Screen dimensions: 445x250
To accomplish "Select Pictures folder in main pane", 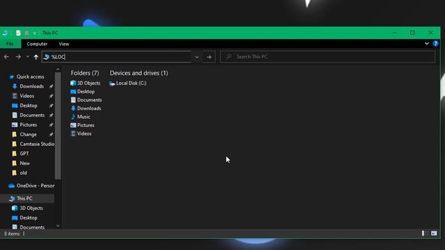I will click(x=82, y=125).
